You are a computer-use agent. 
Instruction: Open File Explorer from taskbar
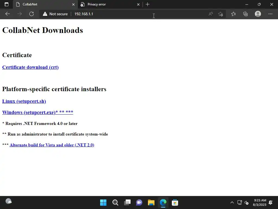[x=151, y=202]
